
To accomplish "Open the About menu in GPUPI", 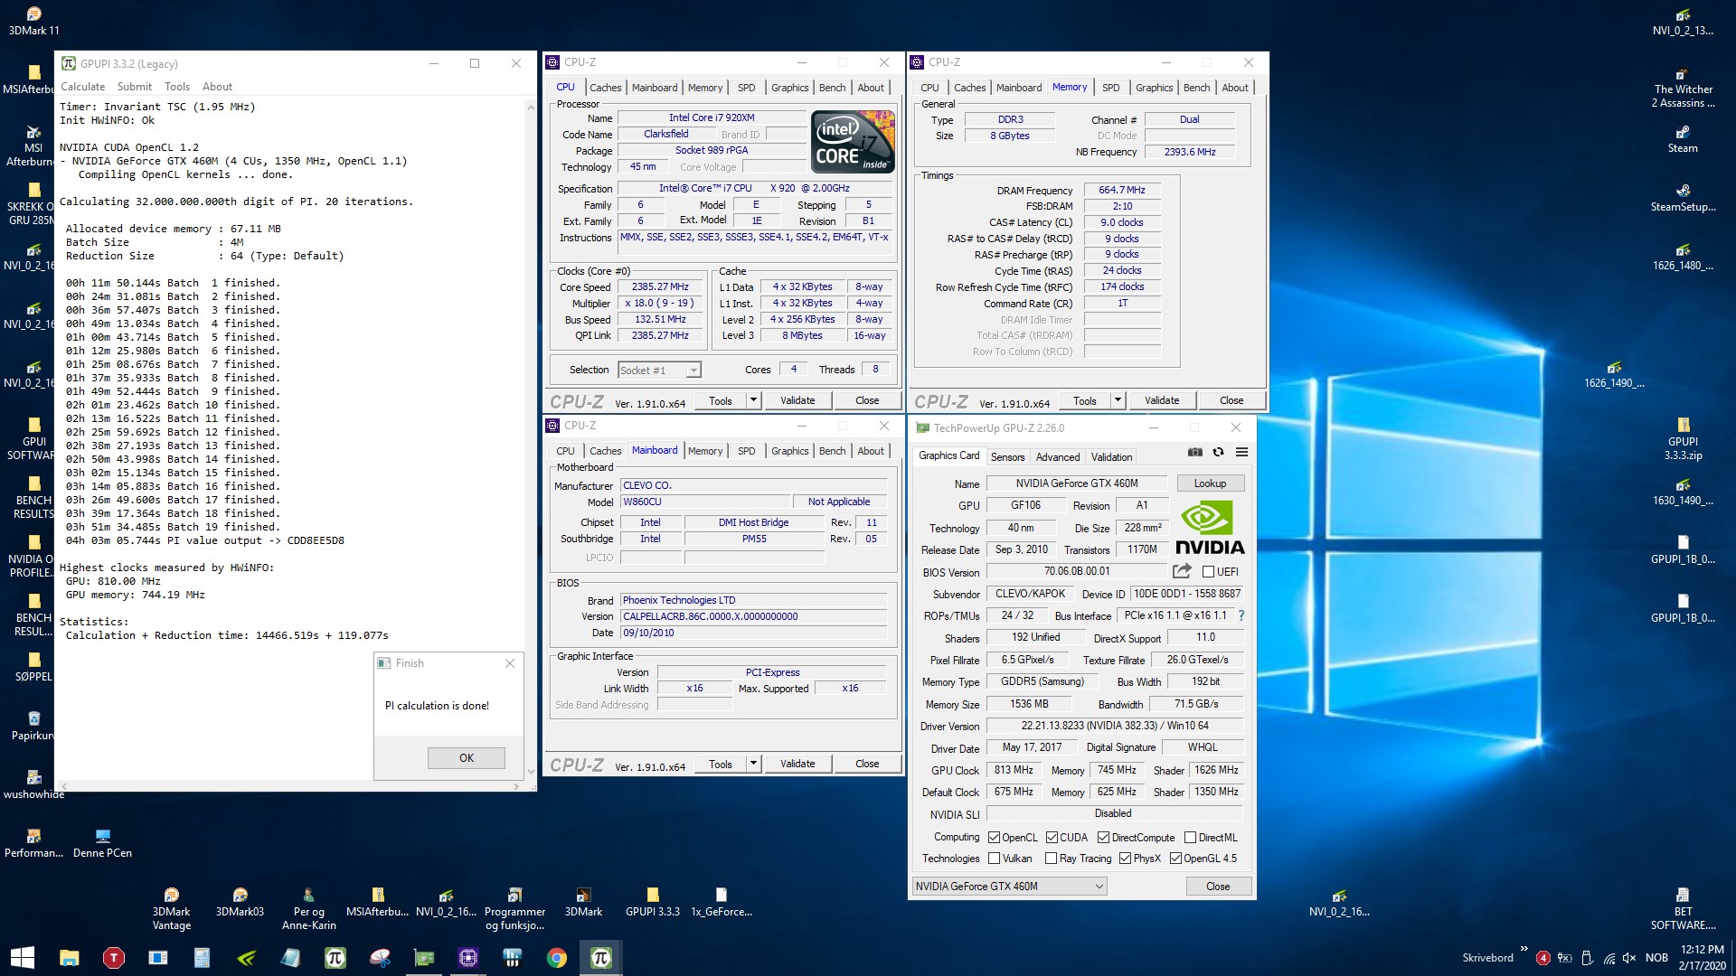I will [217, 87].
